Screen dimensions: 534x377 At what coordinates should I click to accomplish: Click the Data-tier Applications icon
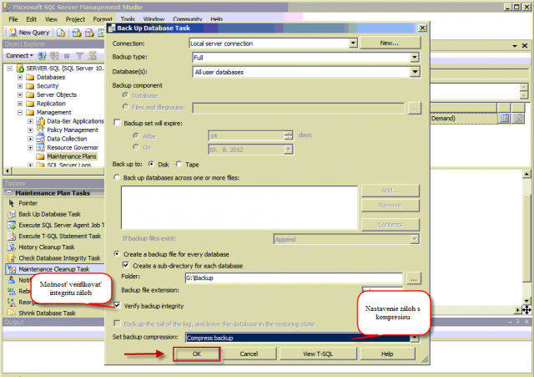41,121
